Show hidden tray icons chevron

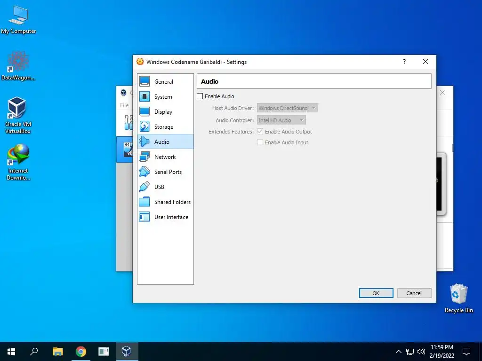[x=398, y=352]
